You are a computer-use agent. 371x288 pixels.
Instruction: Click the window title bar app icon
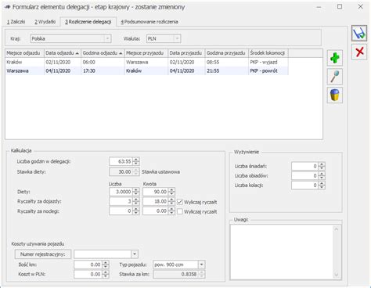tap(7, 7)
